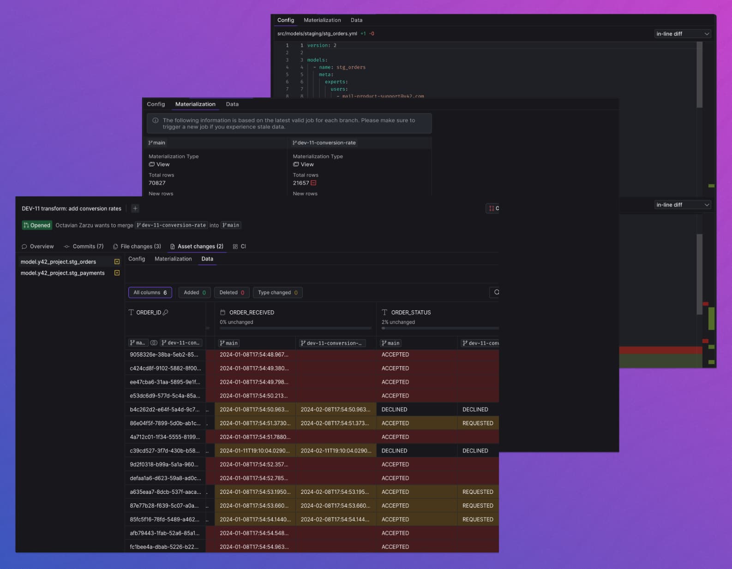Click the search icon in Data panel
732x569 pixels.
(496, 292)
